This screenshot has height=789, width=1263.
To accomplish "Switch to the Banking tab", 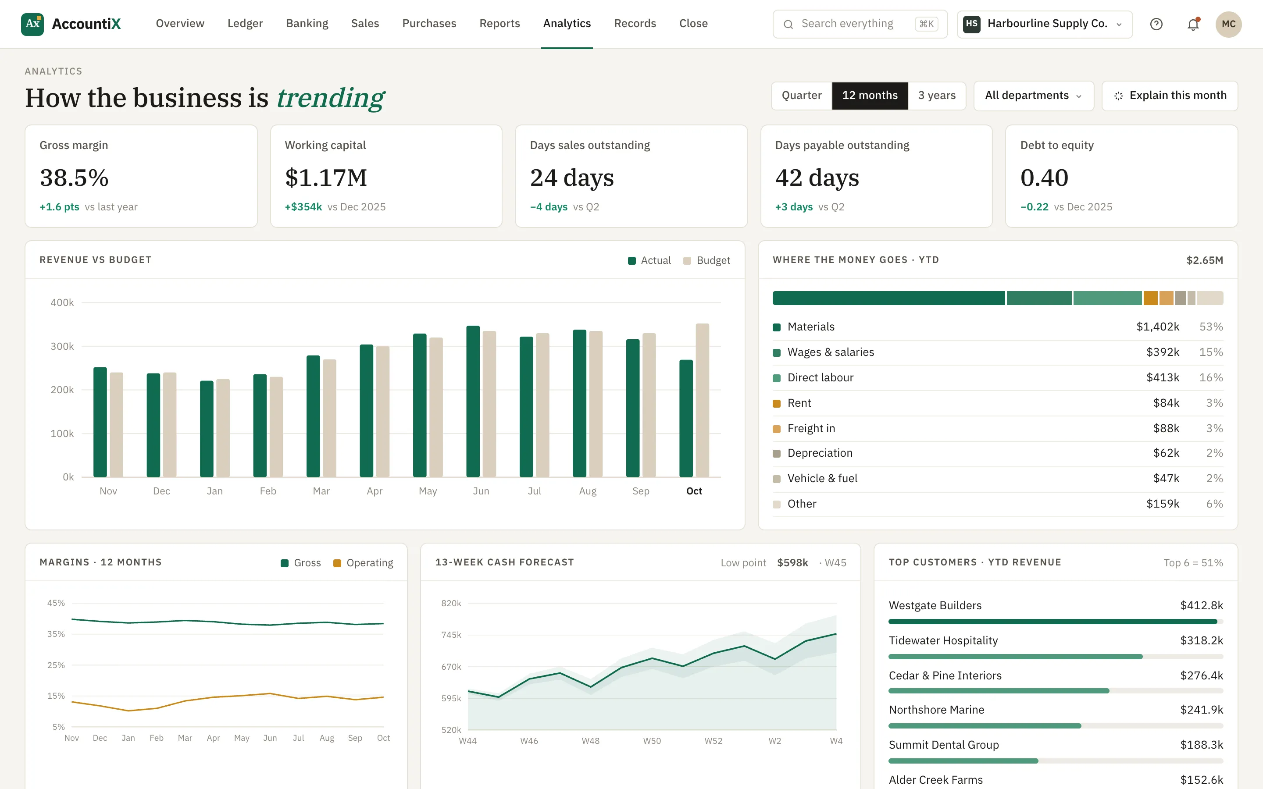I will [307, 24].
